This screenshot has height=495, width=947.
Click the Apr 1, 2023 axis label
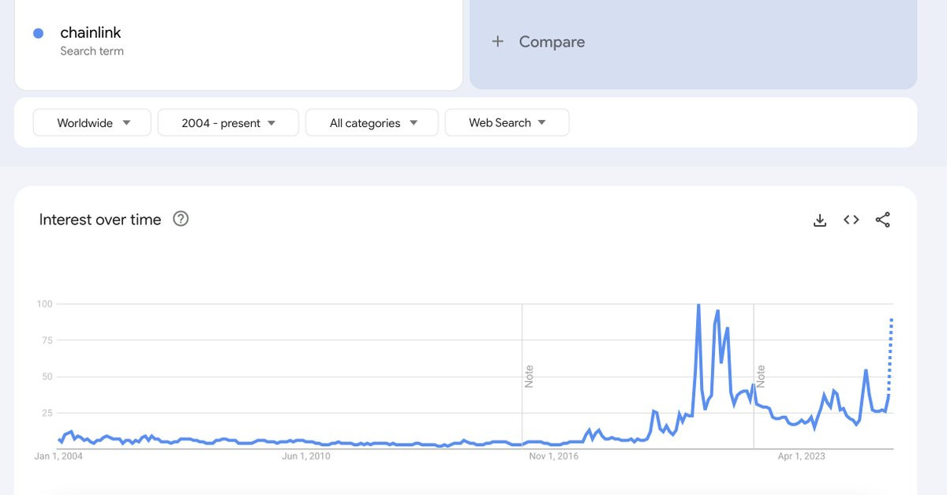pyautogui.click(x=801, y=456)
